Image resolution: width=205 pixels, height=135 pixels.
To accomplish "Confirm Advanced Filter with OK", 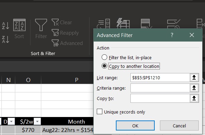I will coord(135,126).
